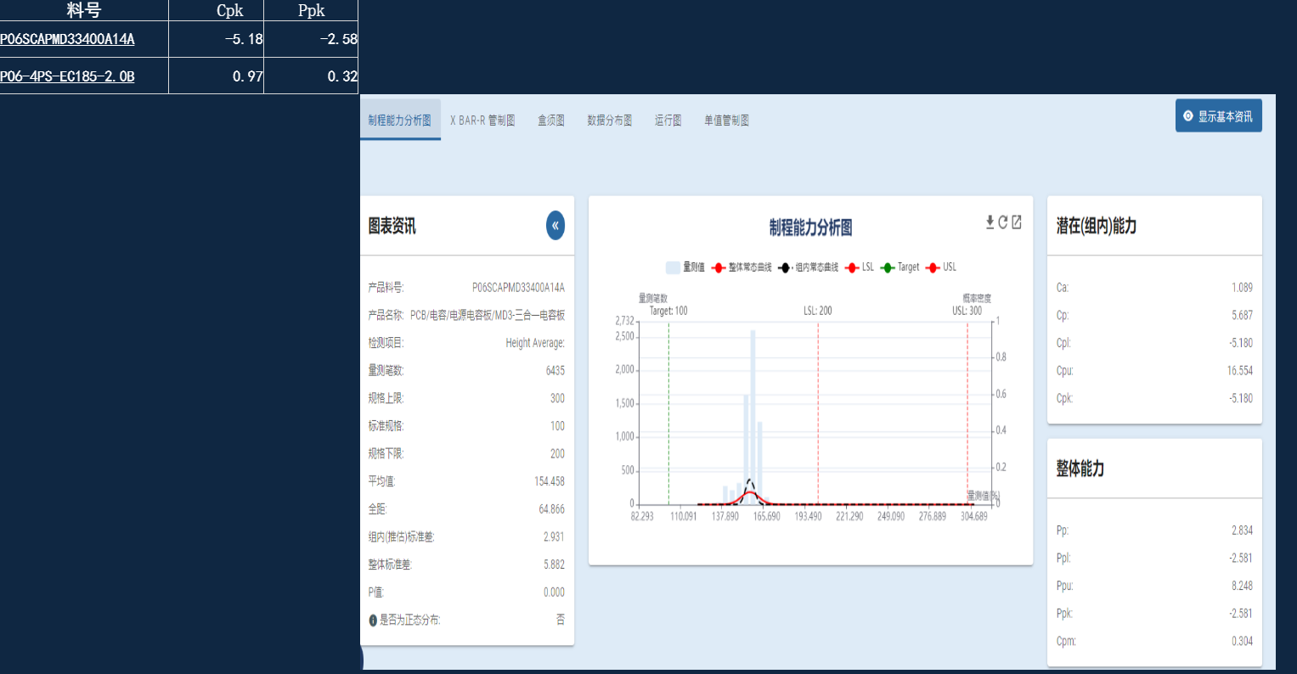
Task: Select the Cpk value 0.97 cell
Action: click(217, 76)
